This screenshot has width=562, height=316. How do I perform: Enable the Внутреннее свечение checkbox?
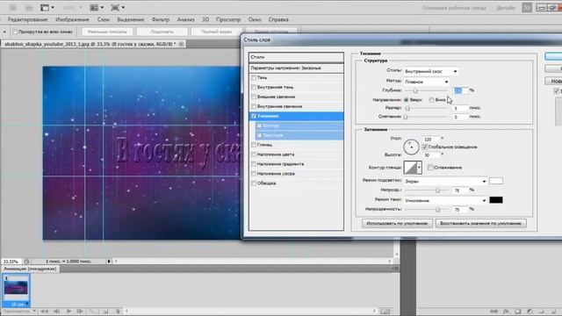click(x=254, y=106)
